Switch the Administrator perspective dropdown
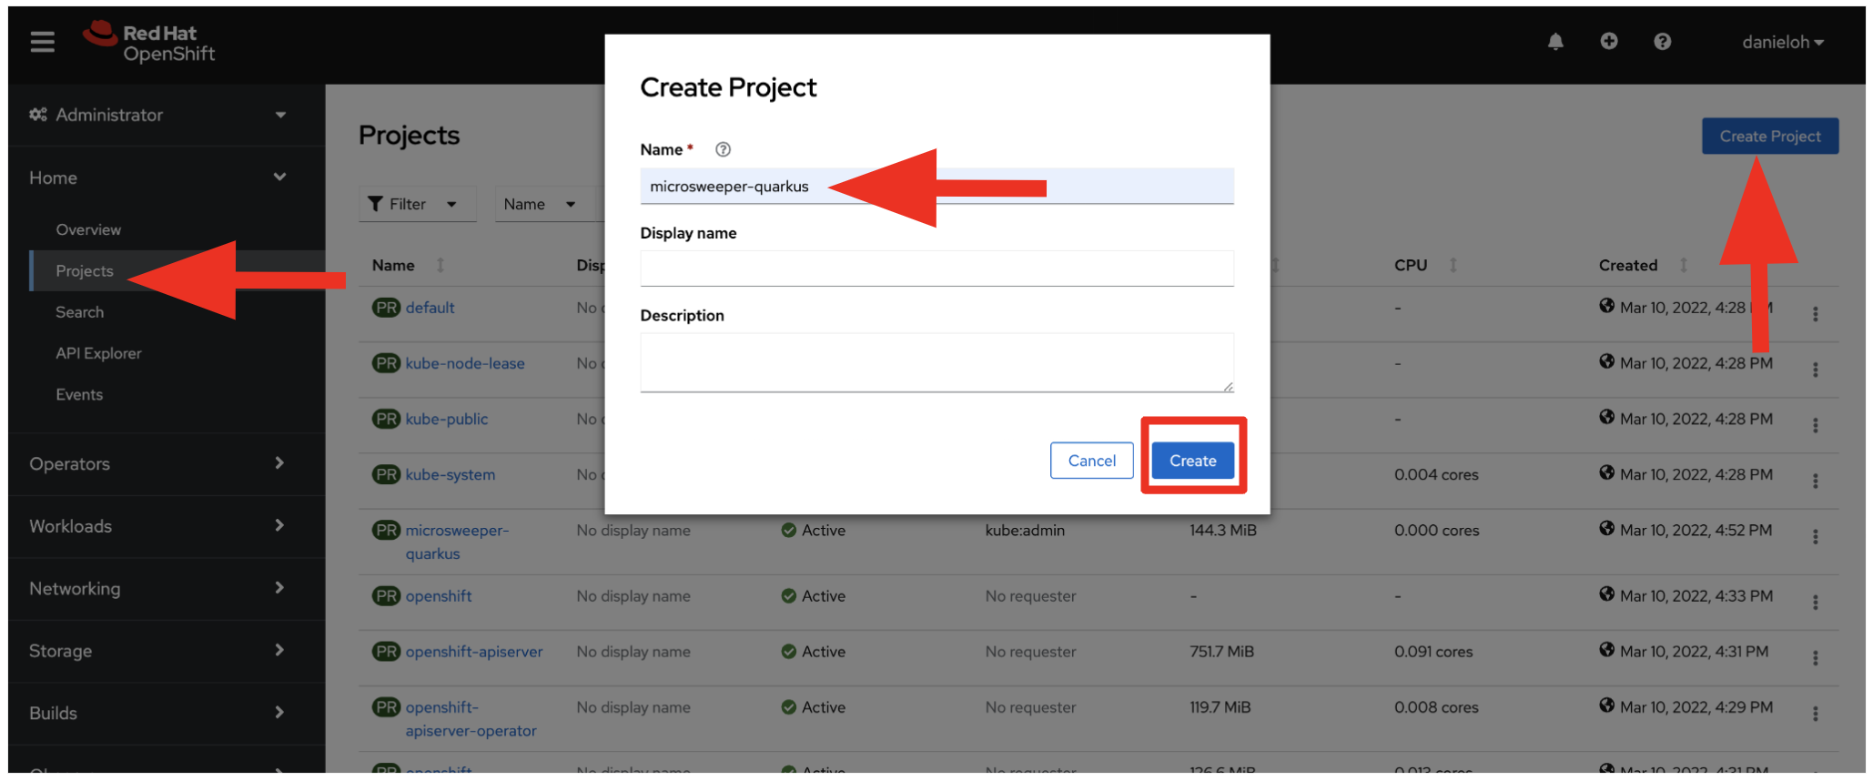 [x=158, y=115]
